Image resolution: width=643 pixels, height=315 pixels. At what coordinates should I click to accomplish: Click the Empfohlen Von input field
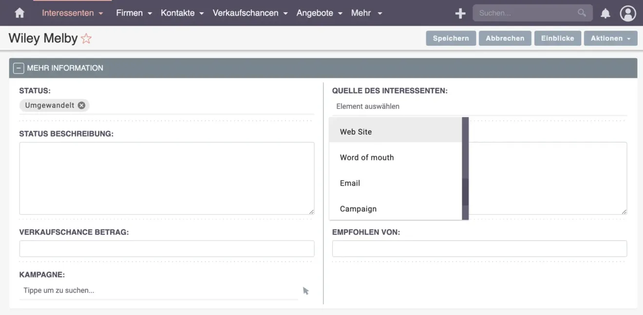(479, 248)
